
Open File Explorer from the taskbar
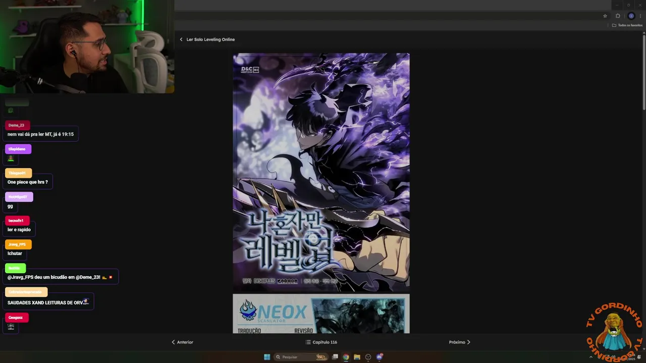[357, 357]
